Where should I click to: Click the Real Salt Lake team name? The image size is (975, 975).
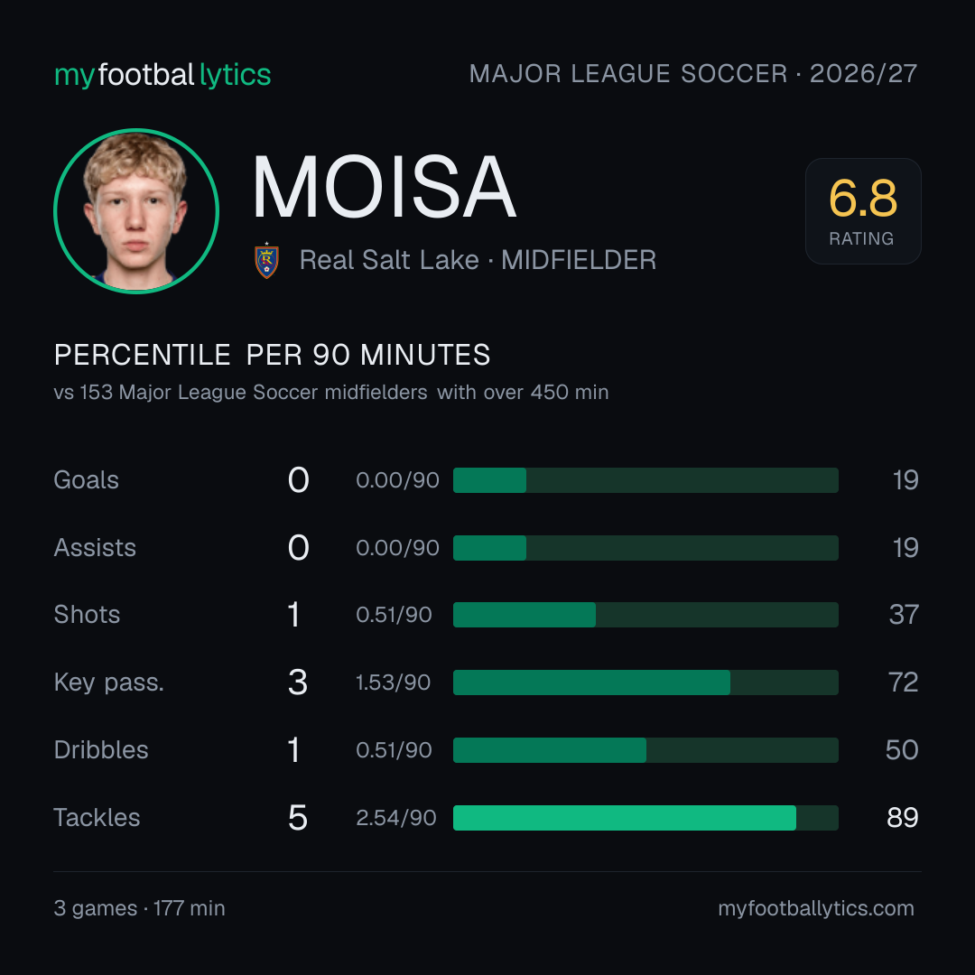389,260
